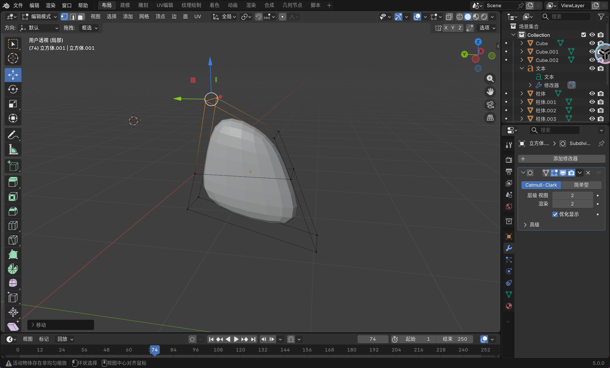The height and width of the screenshot is (368, 610).
Task: Select the Loop Cut tool
Action: tap(13, 226)
